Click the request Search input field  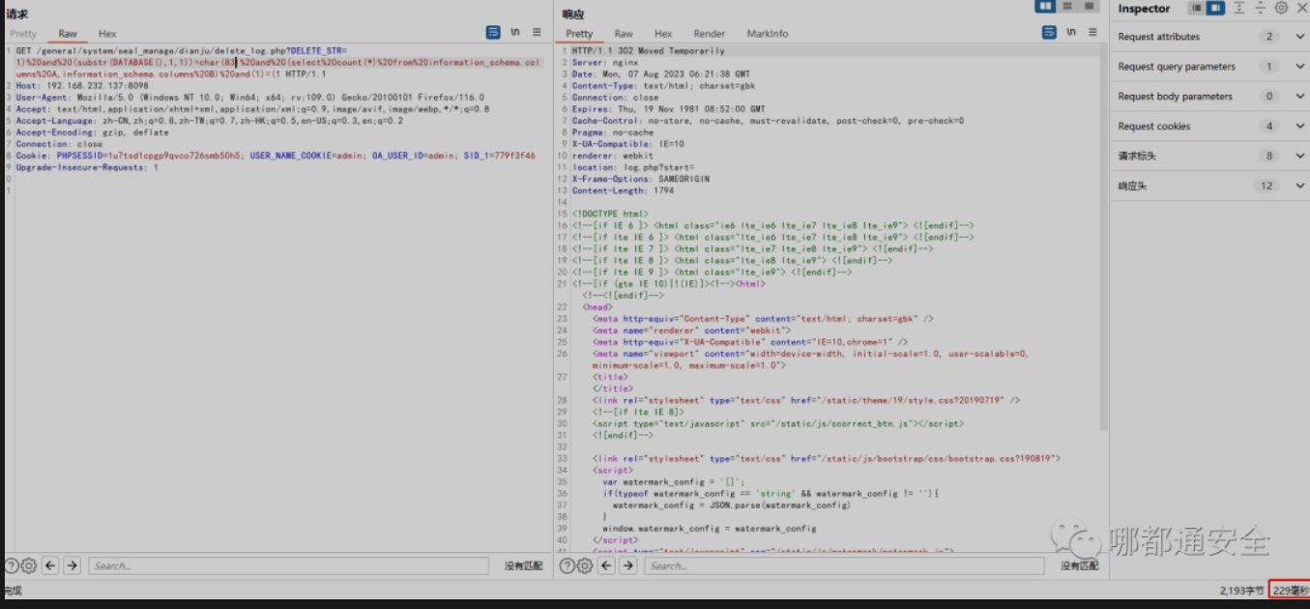(x=290, y=566)
